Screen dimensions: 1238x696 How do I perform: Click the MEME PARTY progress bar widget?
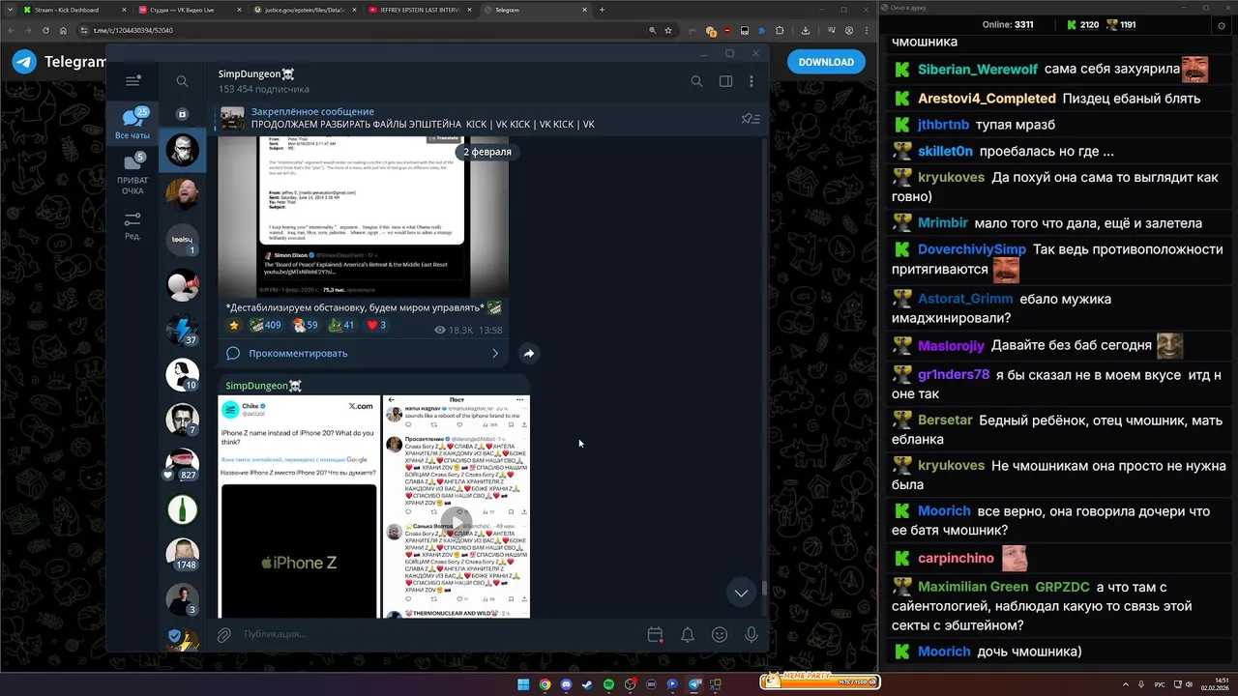819,681
